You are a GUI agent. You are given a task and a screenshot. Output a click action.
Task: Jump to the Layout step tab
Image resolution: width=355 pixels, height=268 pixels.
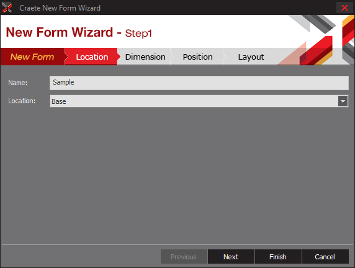tap(251, 57)
